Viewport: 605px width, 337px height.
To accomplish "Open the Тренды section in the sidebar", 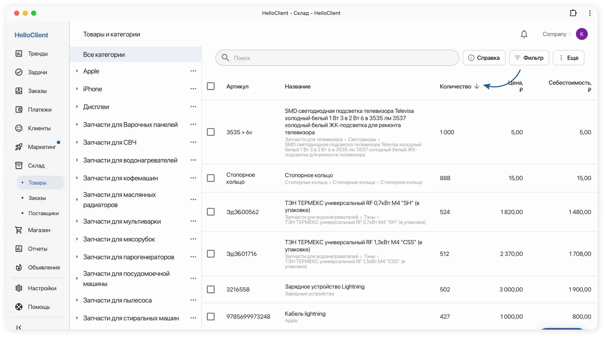I will coord(37,53).
